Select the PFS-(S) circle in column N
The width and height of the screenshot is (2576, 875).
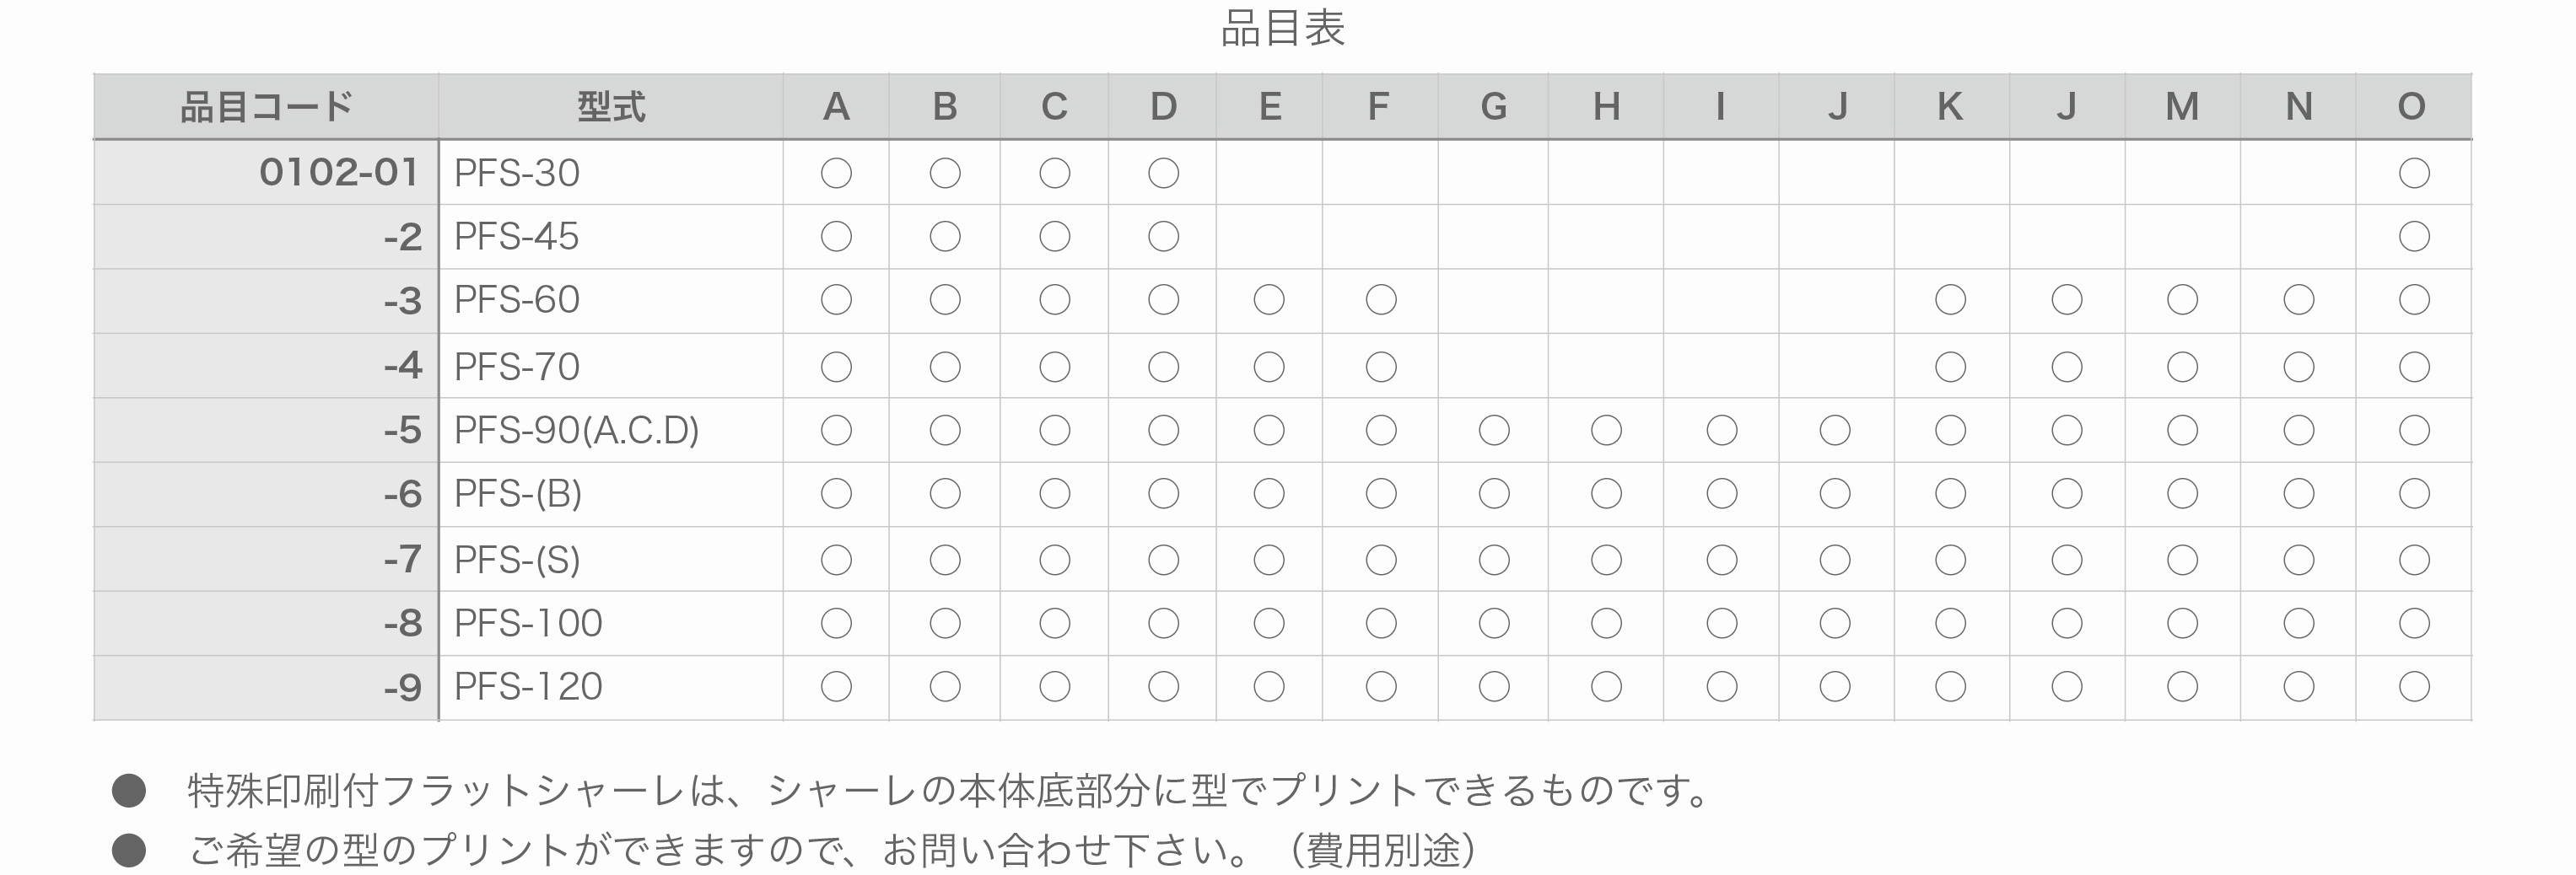tap(2299, 561)
